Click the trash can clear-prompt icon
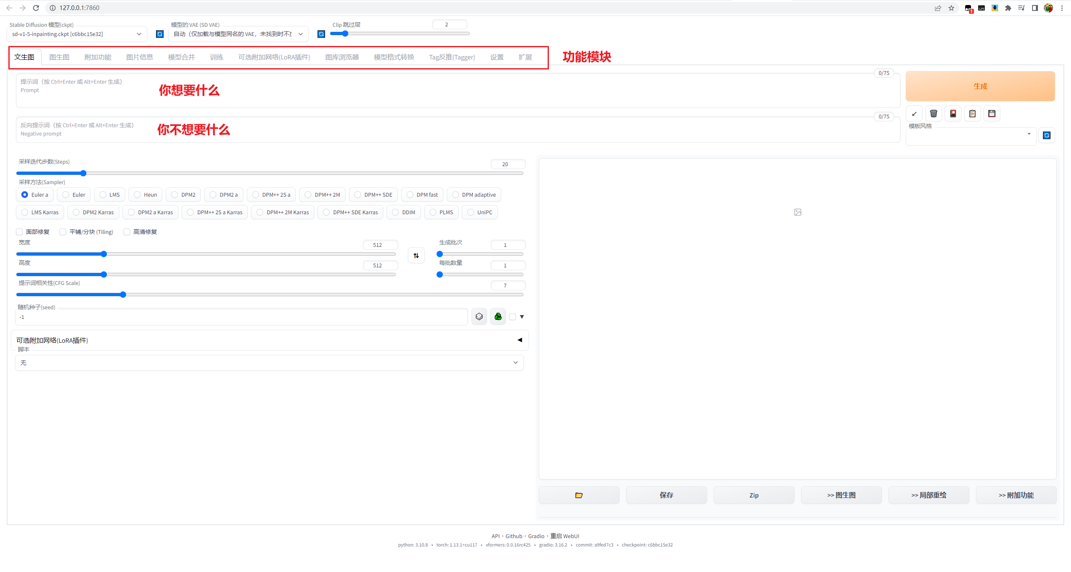Screen dimensions: 1071x572 [x=933, y=113]
